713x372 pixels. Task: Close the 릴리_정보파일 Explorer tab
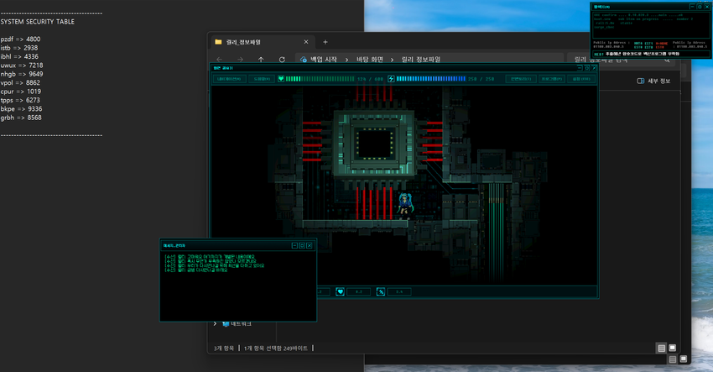tap(306, 42)
